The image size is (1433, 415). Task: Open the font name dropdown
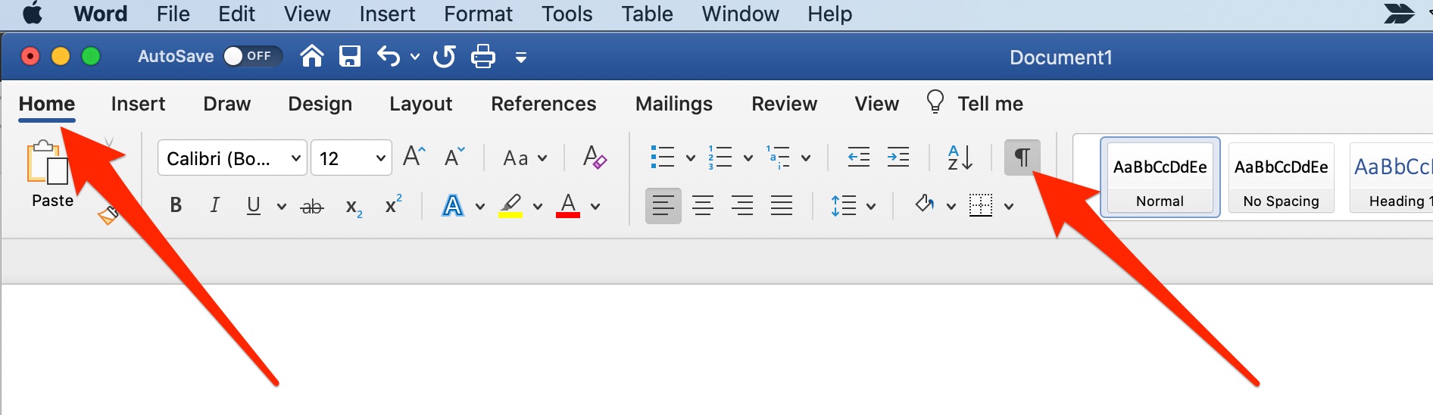295,158
